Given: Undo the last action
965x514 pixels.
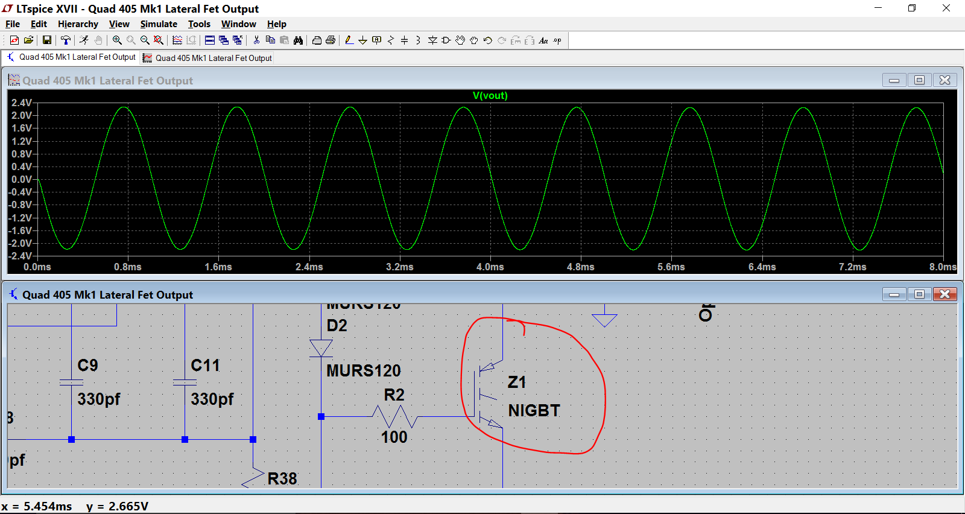Looking at the screenshot, I should pyautogui.click(x=488, y=40).
